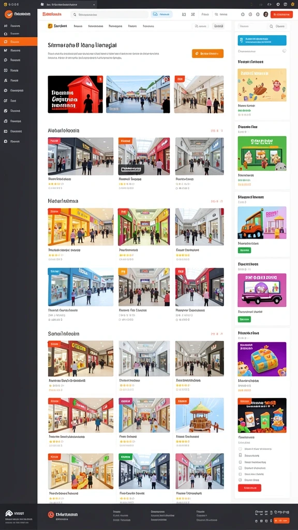Tick the last checkbox above the red button
Viewport: 298px width, 530px height.
[240, 480]
